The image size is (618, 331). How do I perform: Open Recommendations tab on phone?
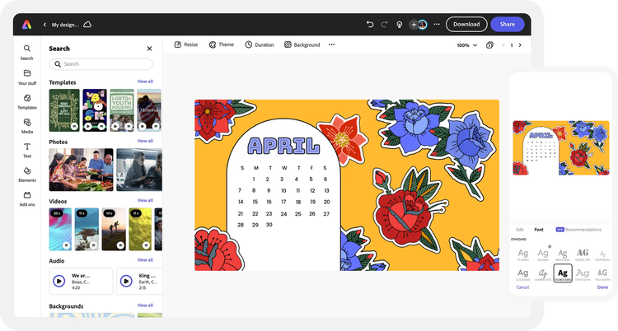pyautogui.click(x=578, y=230)
